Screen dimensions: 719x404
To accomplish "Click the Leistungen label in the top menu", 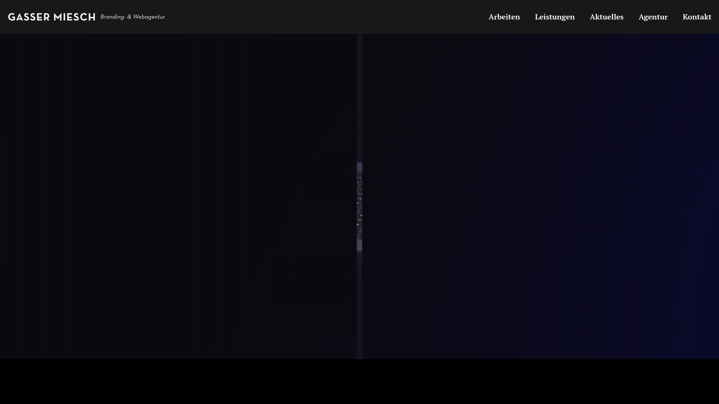I will point(555,17).
